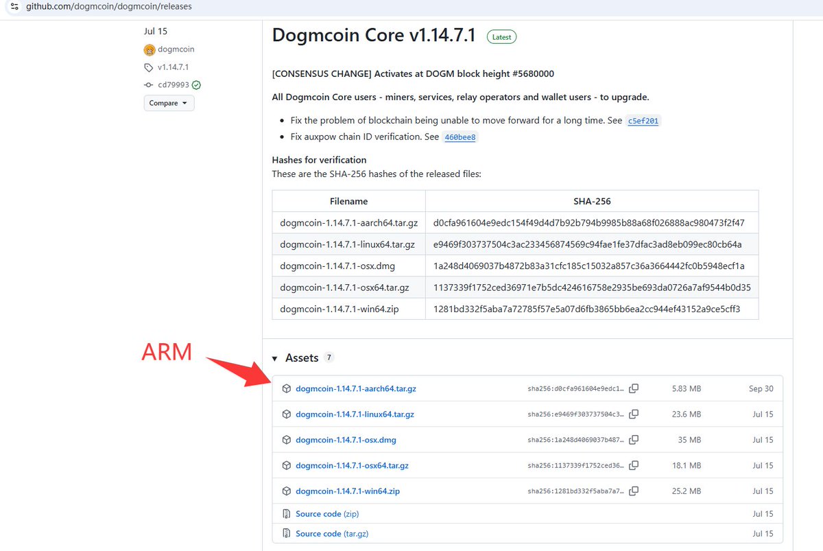
Task: Select the hash starting 1a248d4069037b48 in the table
Action: [589, 266]
